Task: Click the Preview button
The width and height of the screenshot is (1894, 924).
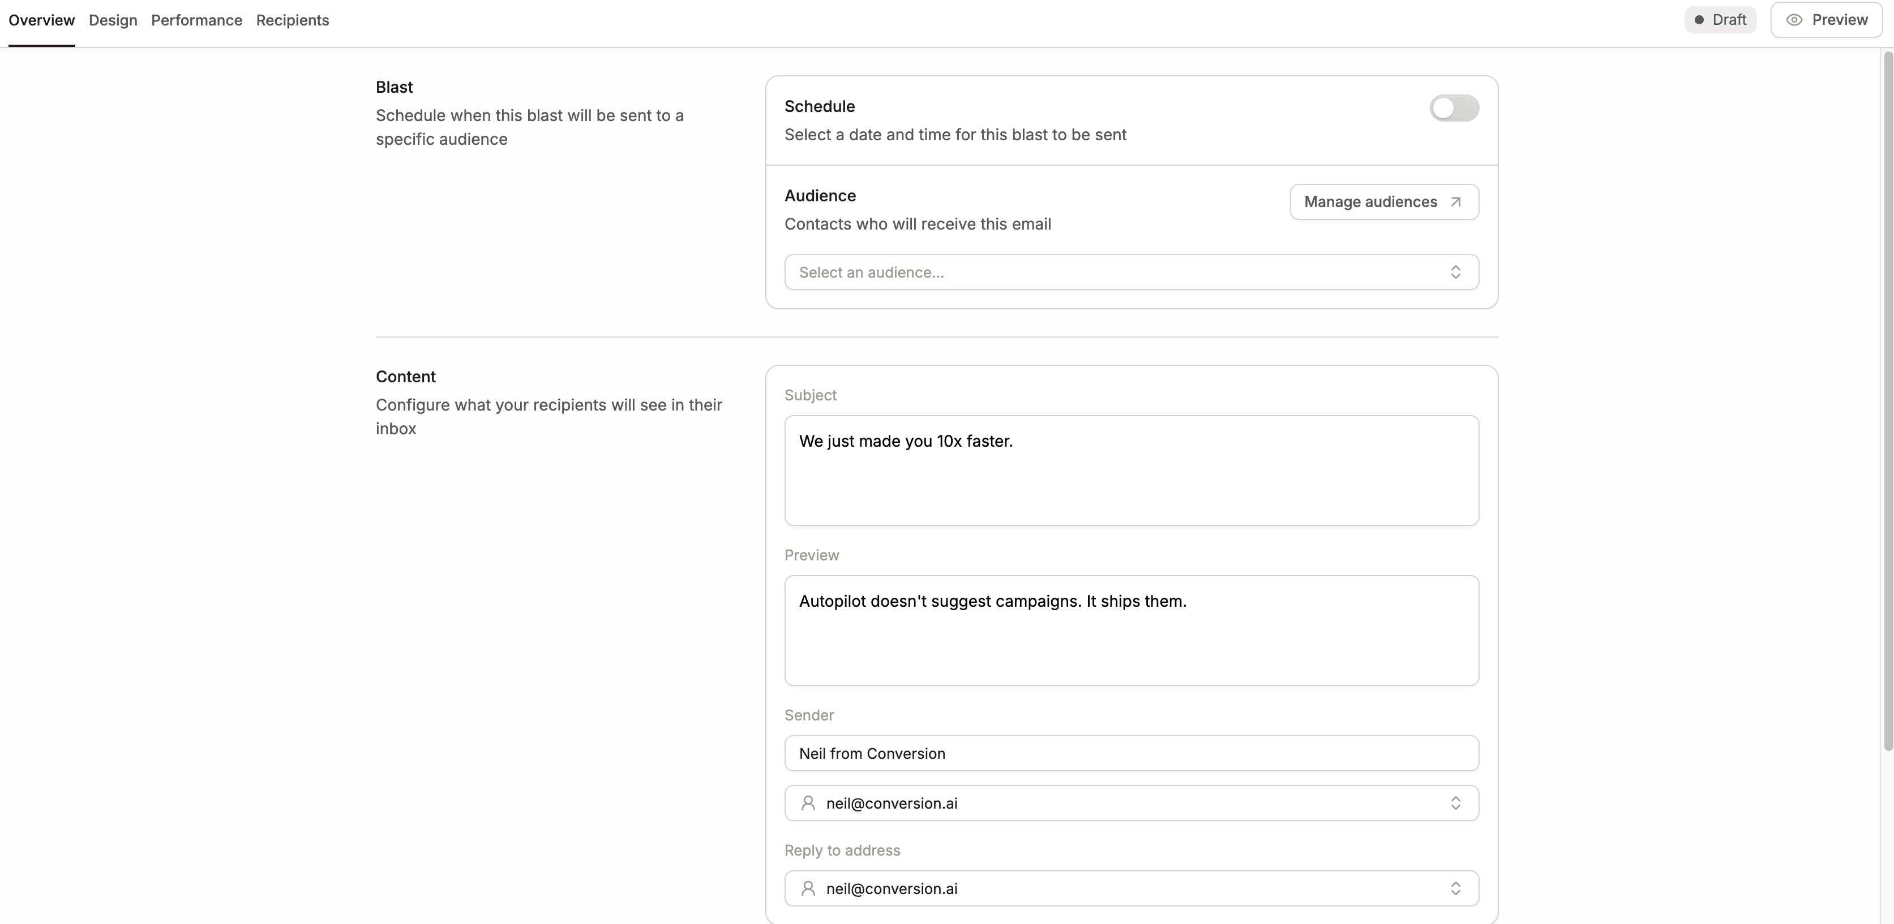Action: click(x=1826, y=20)
